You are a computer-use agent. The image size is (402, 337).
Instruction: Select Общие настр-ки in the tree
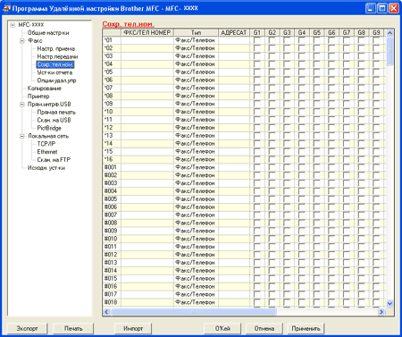[x=48, y=33]
